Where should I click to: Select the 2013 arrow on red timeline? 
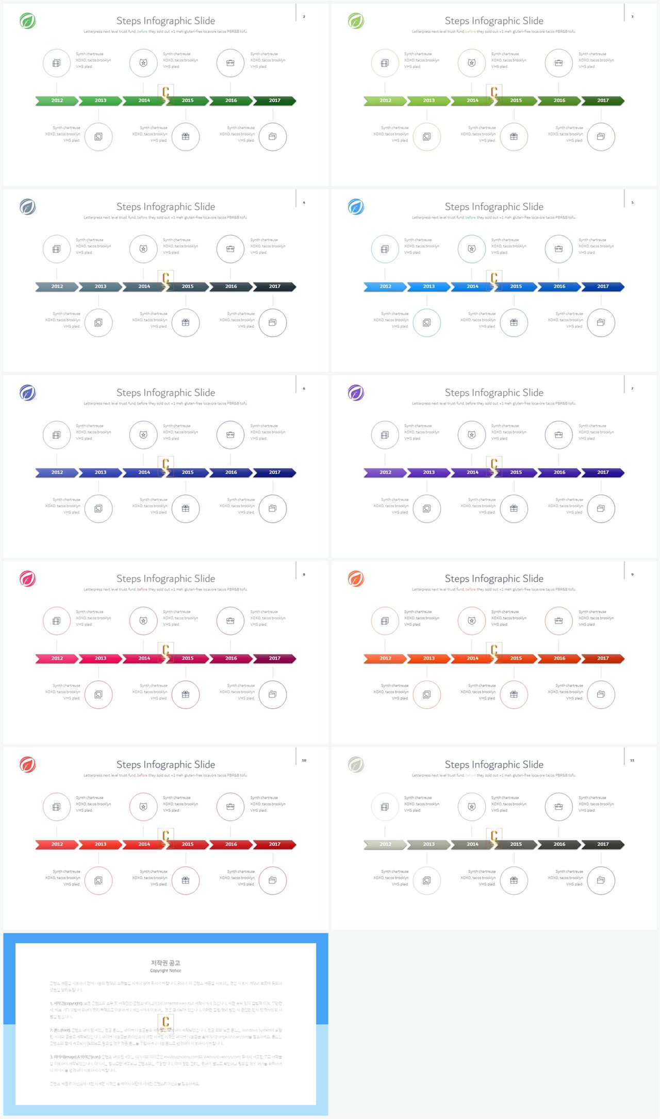coord(101,844)
